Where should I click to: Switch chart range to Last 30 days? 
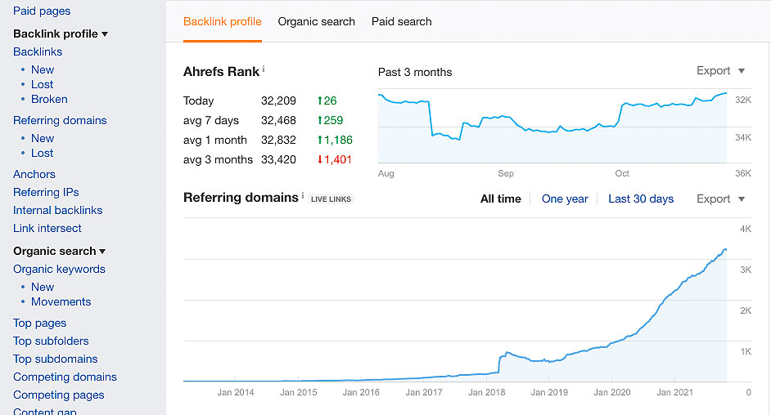coord(641,199)
